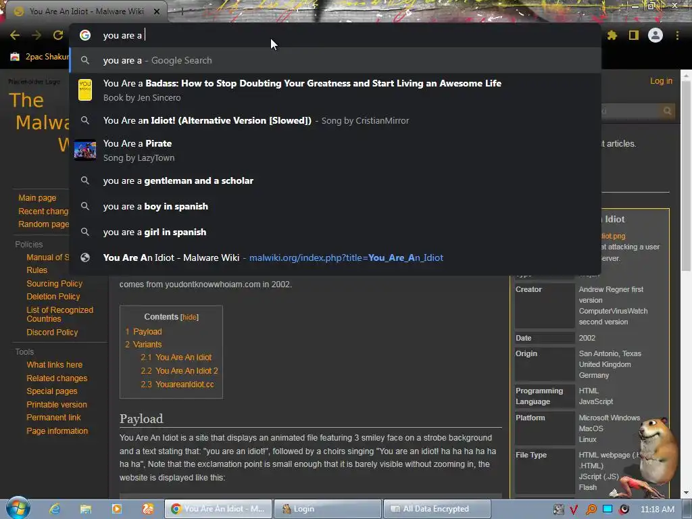Click the You Are a Badass book cover thumbnail
692x519 pixels.
pyautogui.click(x=85, y=90)
